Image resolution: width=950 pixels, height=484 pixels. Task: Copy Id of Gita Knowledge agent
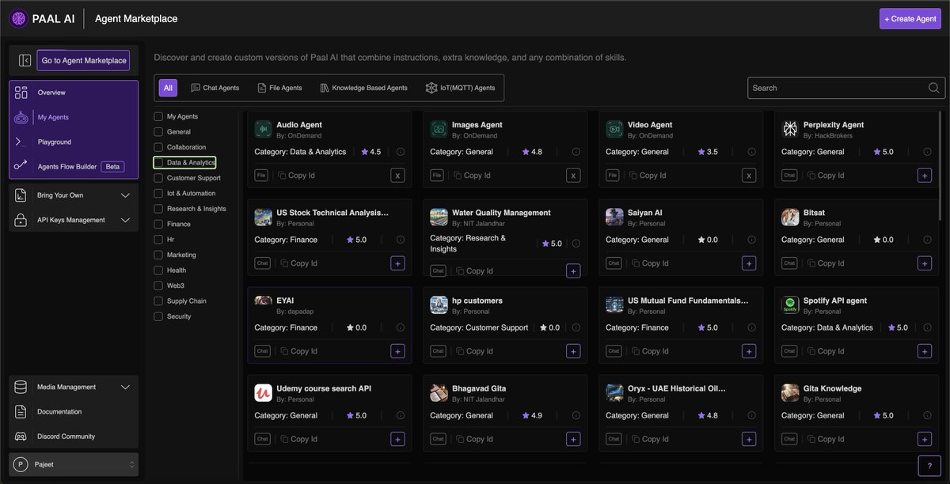pyautogui.click(x=826, y=439)
